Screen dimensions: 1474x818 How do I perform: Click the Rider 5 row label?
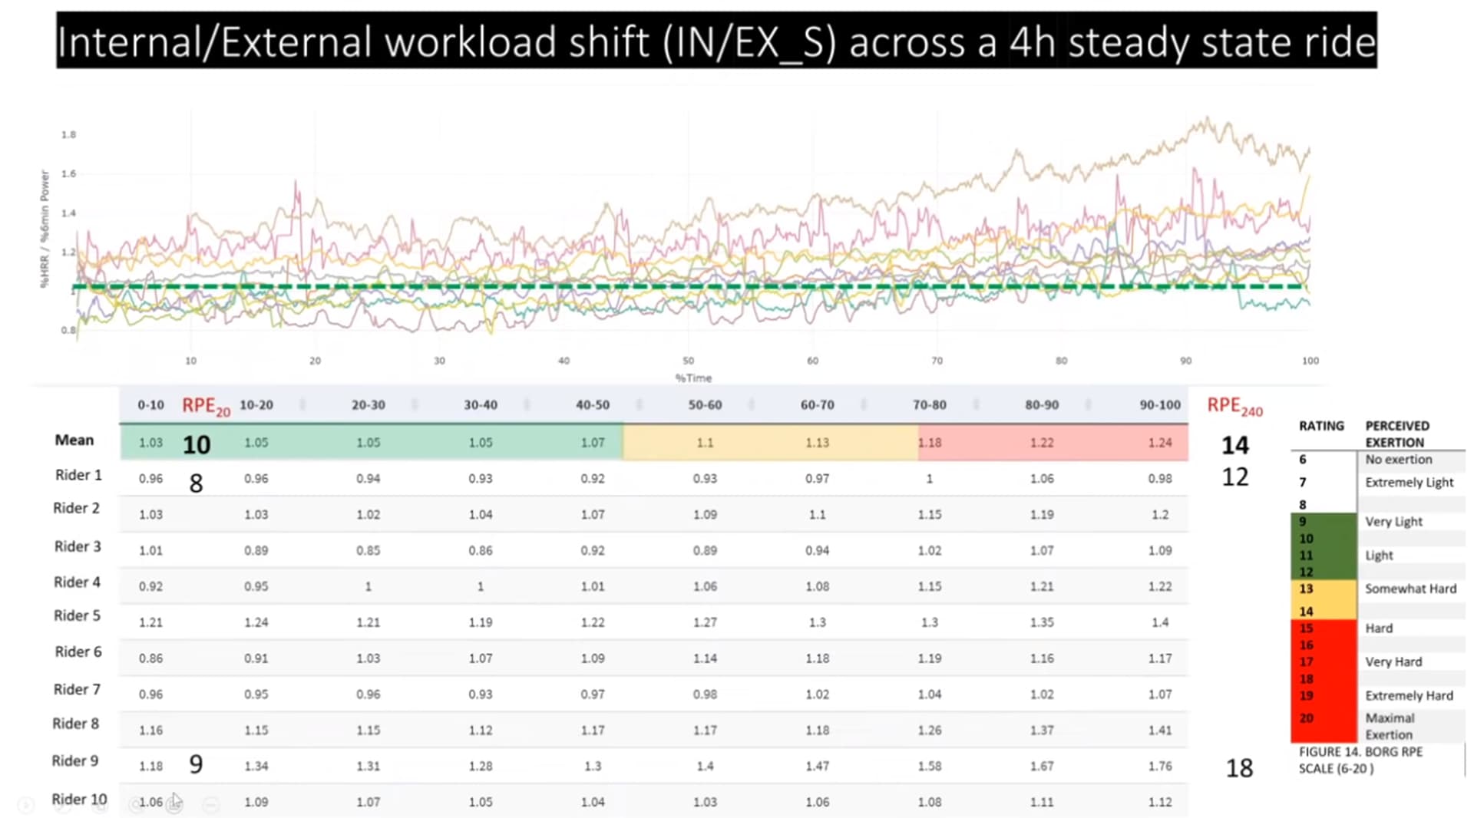pyautogui.click(x=77, y=615)
